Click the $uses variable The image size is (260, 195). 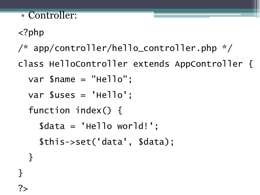62,95
